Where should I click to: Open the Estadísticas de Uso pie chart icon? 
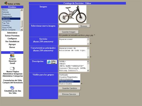point(12,88)
